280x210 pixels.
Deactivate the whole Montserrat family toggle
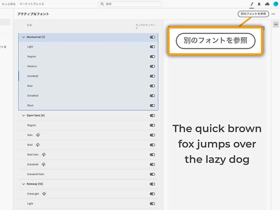(x=152, y=37)
